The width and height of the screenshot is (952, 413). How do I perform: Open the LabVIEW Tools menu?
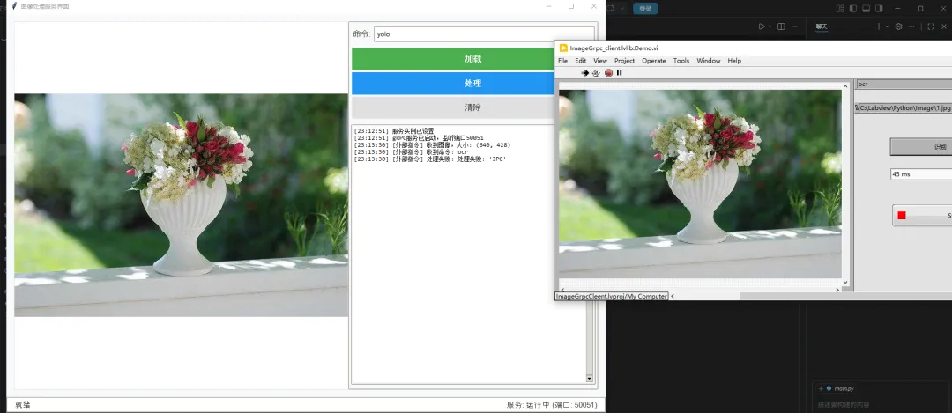click(681, 61)
